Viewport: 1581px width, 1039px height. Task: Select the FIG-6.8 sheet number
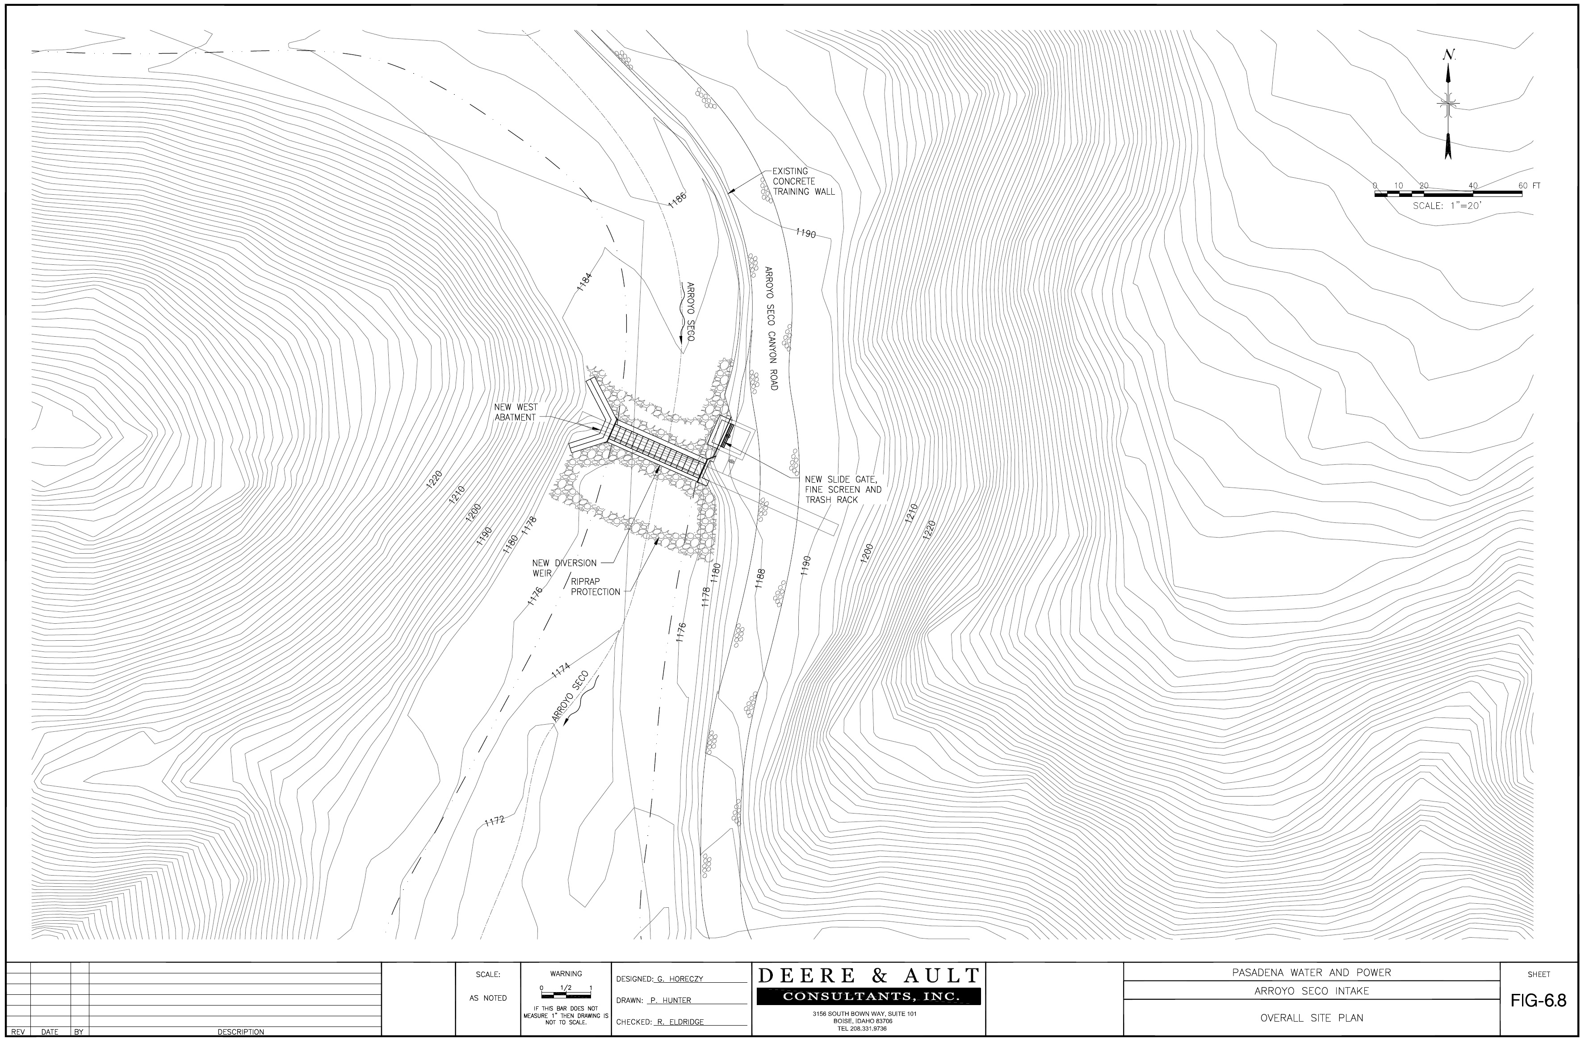1539,1001
